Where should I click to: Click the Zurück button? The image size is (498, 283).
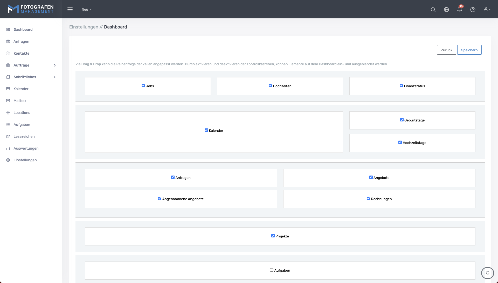[446, 50]
